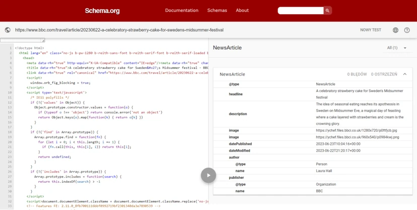Image resolution: width=417 pixels, height=210 pixels.
Task: Open the Documentation menu item
Action: tap(182, 11)
